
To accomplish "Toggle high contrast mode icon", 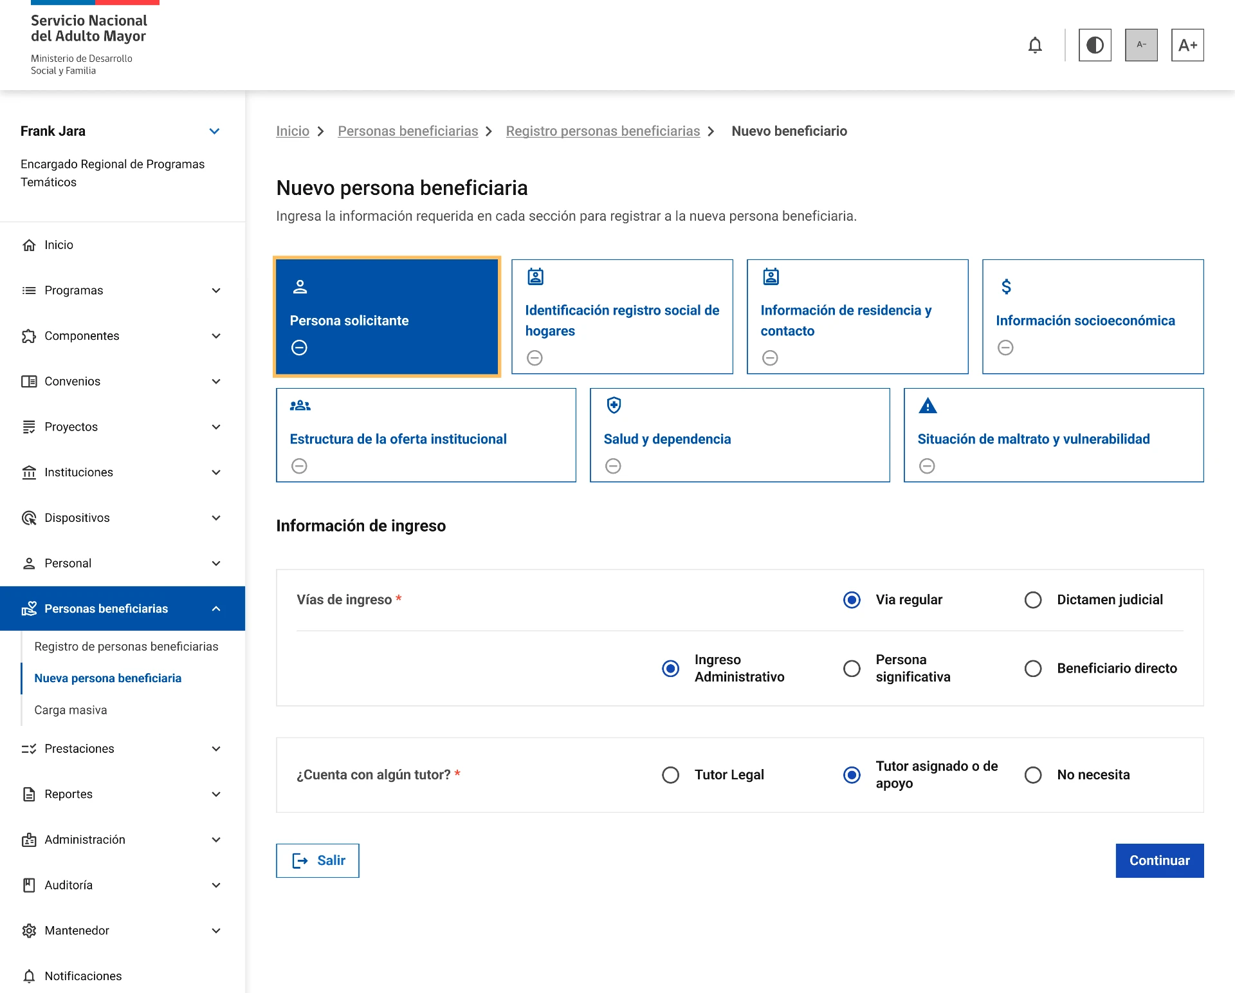I will click(1095, 45).
